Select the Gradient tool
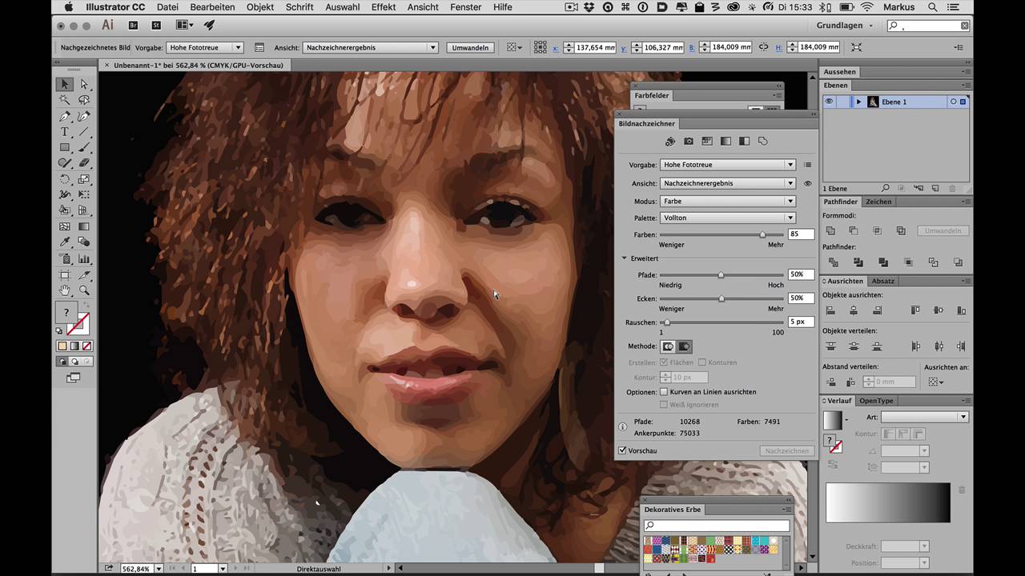This screenshot has height=576, width=1025. point(84,226)
